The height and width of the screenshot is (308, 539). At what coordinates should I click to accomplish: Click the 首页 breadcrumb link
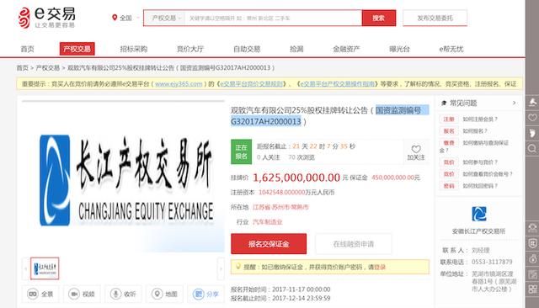coord(23,67)
